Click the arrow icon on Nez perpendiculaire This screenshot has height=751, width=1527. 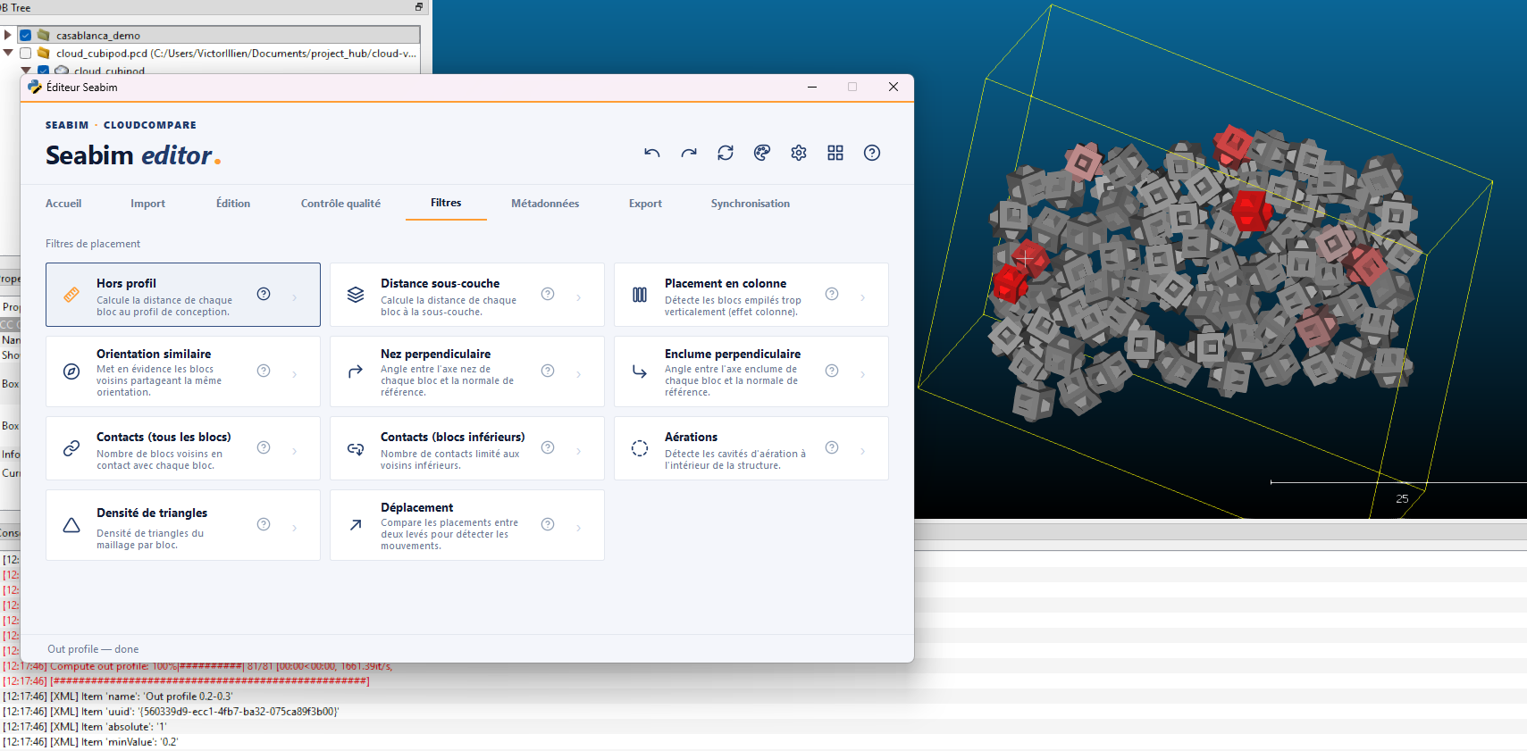click(356, 371)
